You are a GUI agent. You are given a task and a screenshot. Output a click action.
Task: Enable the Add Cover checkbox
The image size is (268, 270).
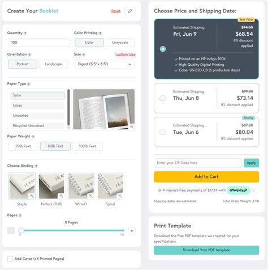point(10,259)
